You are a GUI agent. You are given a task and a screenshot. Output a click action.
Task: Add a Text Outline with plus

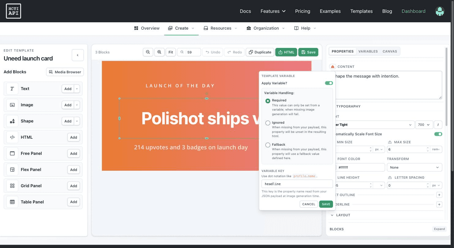(x=439, y=195)
